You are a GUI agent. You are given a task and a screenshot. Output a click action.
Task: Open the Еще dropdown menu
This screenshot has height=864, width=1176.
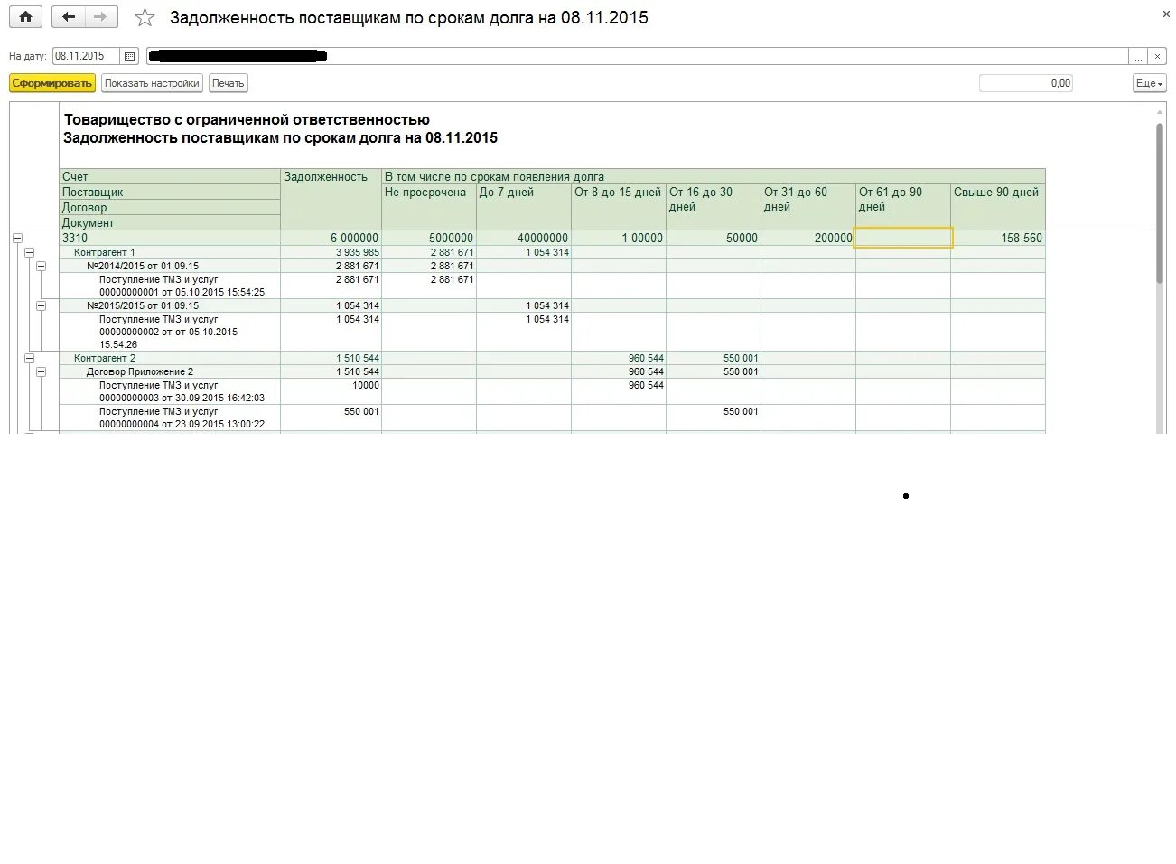pyautogui.click(x=1149, y=83)
